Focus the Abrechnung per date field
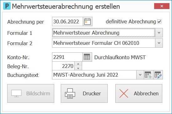Screen dimensions: 172x114 tap(67, 21)
